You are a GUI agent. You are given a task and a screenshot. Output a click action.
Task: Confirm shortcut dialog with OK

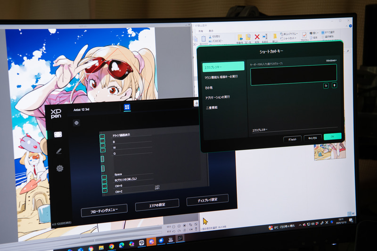333,136
